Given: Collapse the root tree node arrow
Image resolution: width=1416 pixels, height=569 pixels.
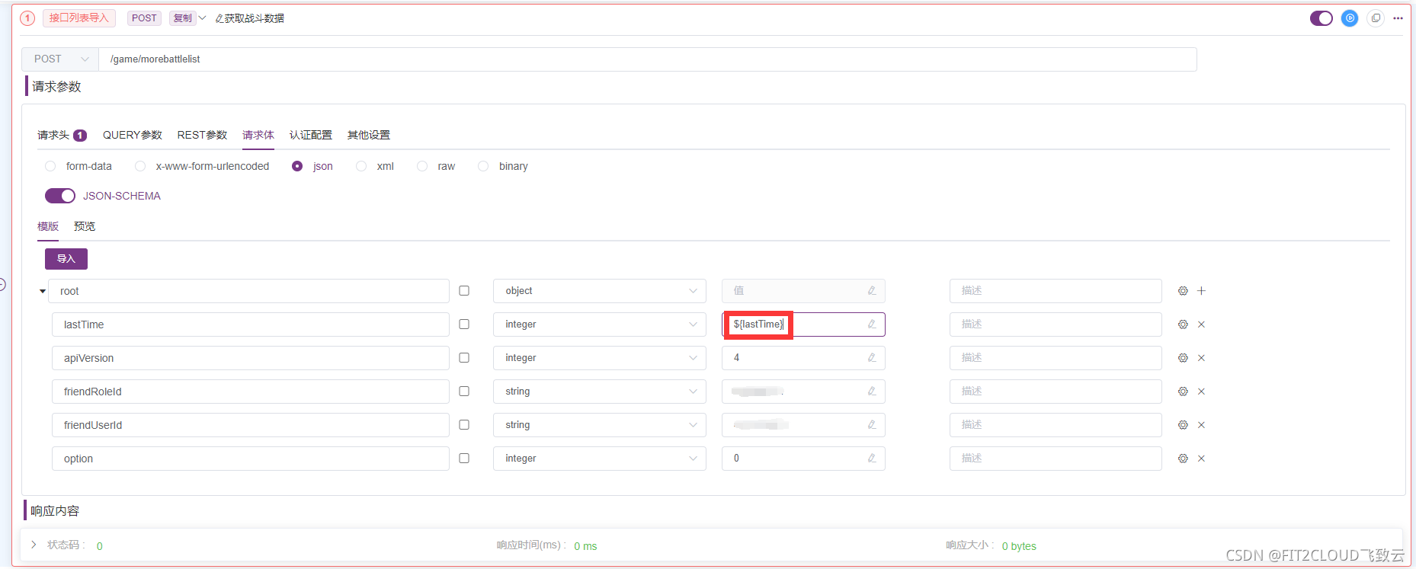Looking at the screenshot, I should pos(43,291).
